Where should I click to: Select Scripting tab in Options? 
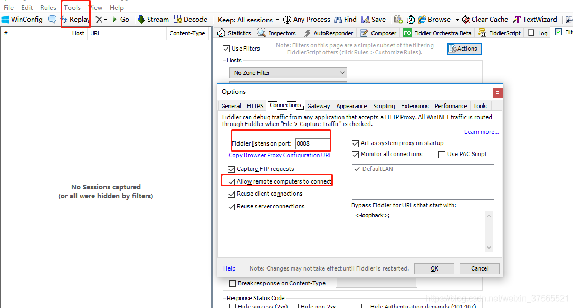pos(384,106)
